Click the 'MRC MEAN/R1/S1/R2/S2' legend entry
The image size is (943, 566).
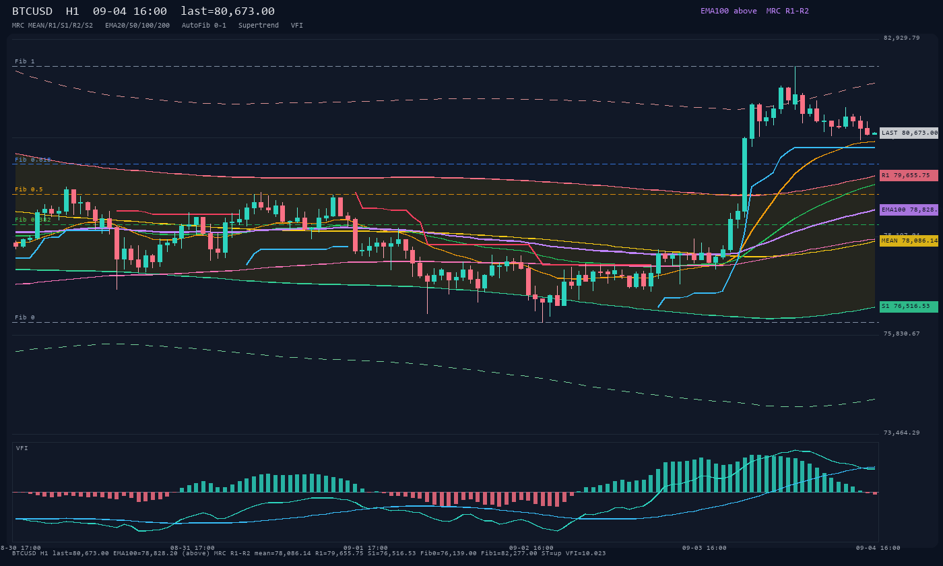click(53, 26)
